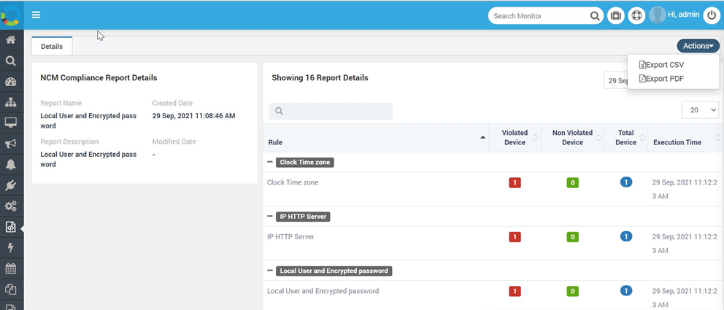Viewport: 724px width, 310px height.
Task: Open the page size dropdown showing 20
Action: 700,110
